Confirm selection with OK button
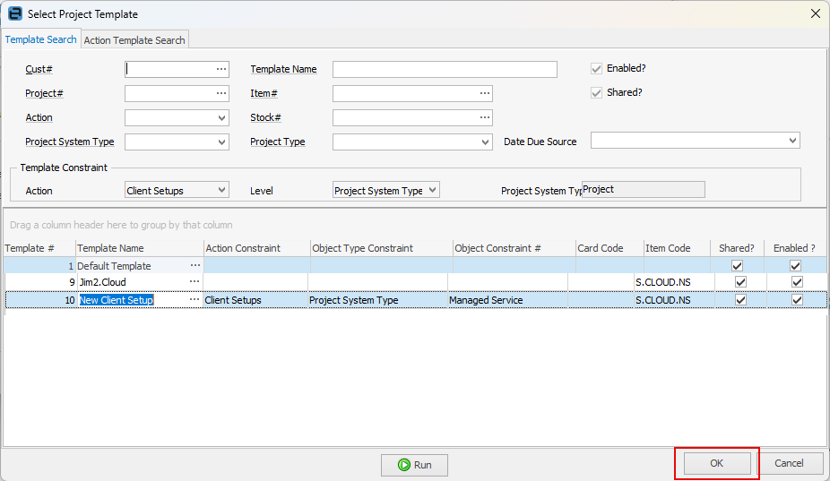 click(x=717, y=464)
